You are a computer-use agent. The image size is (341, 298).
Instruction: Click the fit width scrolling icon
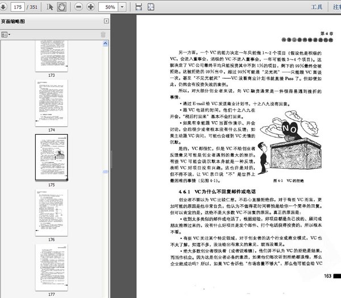click(x=139, y=7)
